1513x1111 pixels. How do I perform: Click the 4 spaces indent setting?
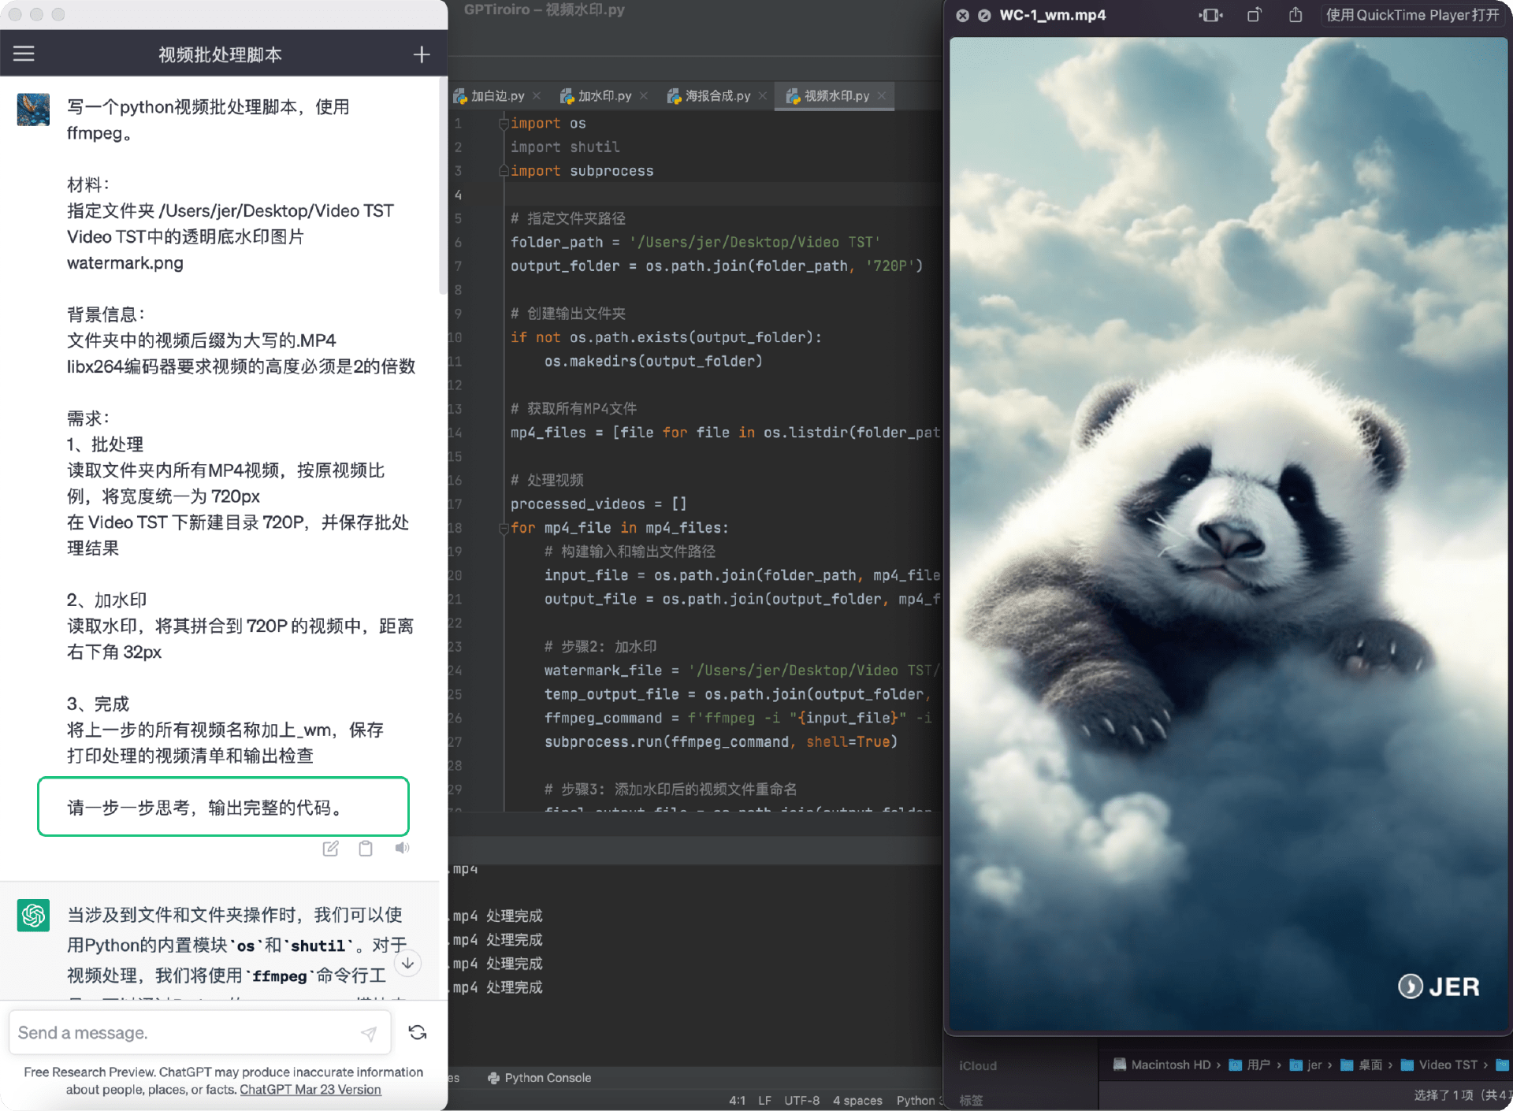pyautogui.click(x=857, y=1100)
